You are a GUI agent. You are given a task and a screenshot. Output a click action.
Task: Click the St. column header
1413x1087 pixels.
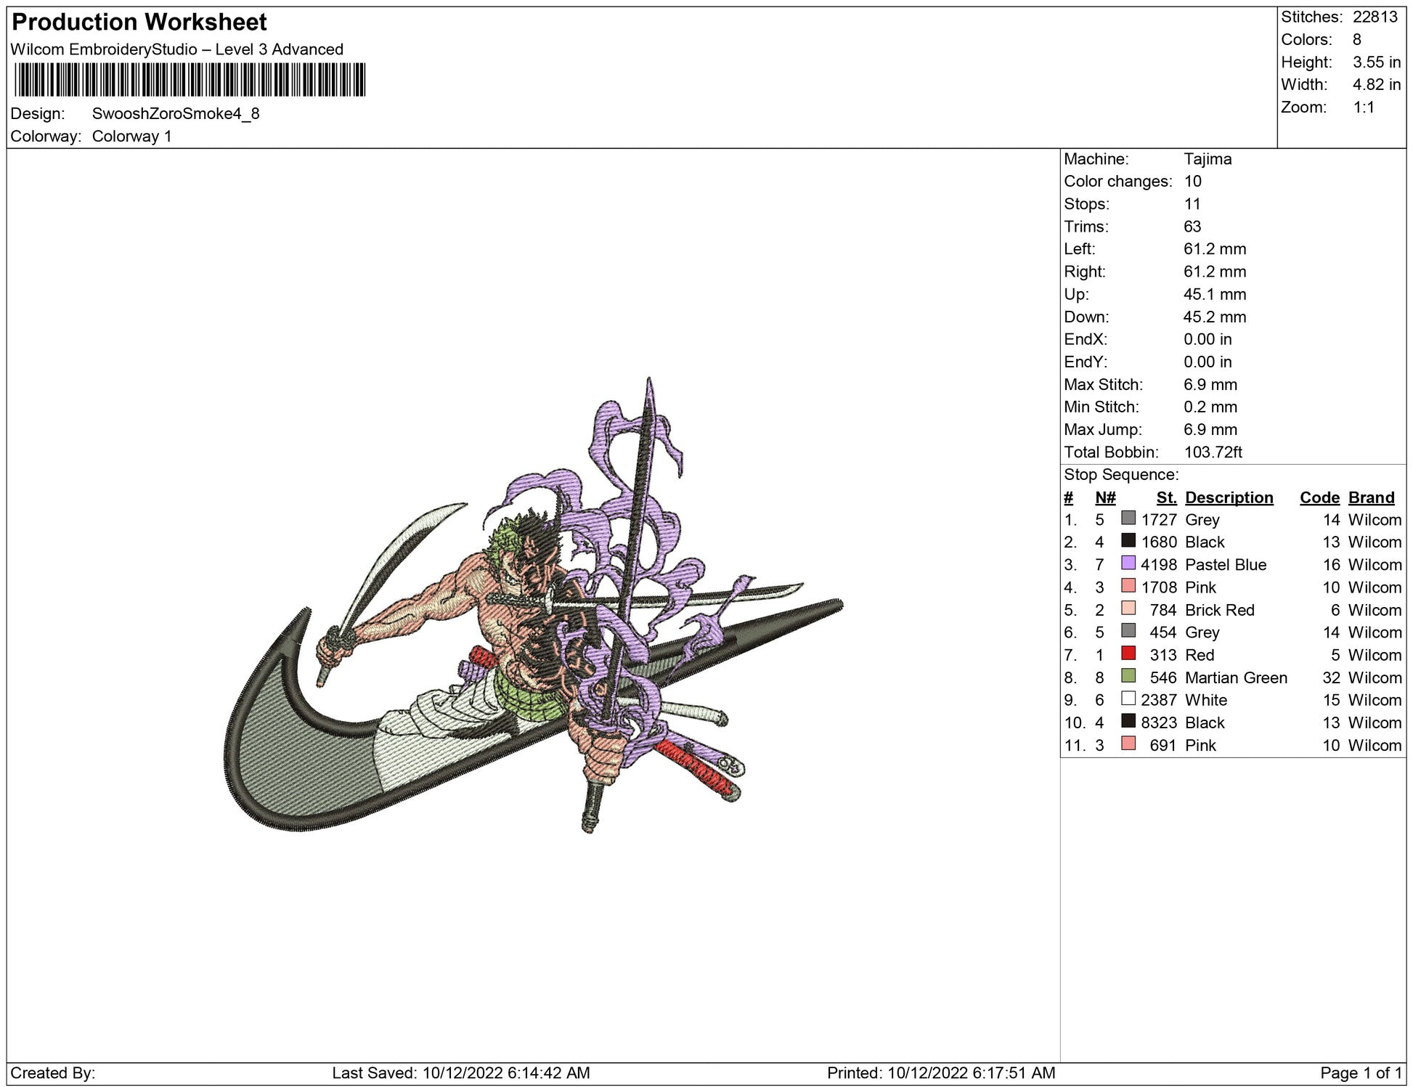(x=1166, y=497)
